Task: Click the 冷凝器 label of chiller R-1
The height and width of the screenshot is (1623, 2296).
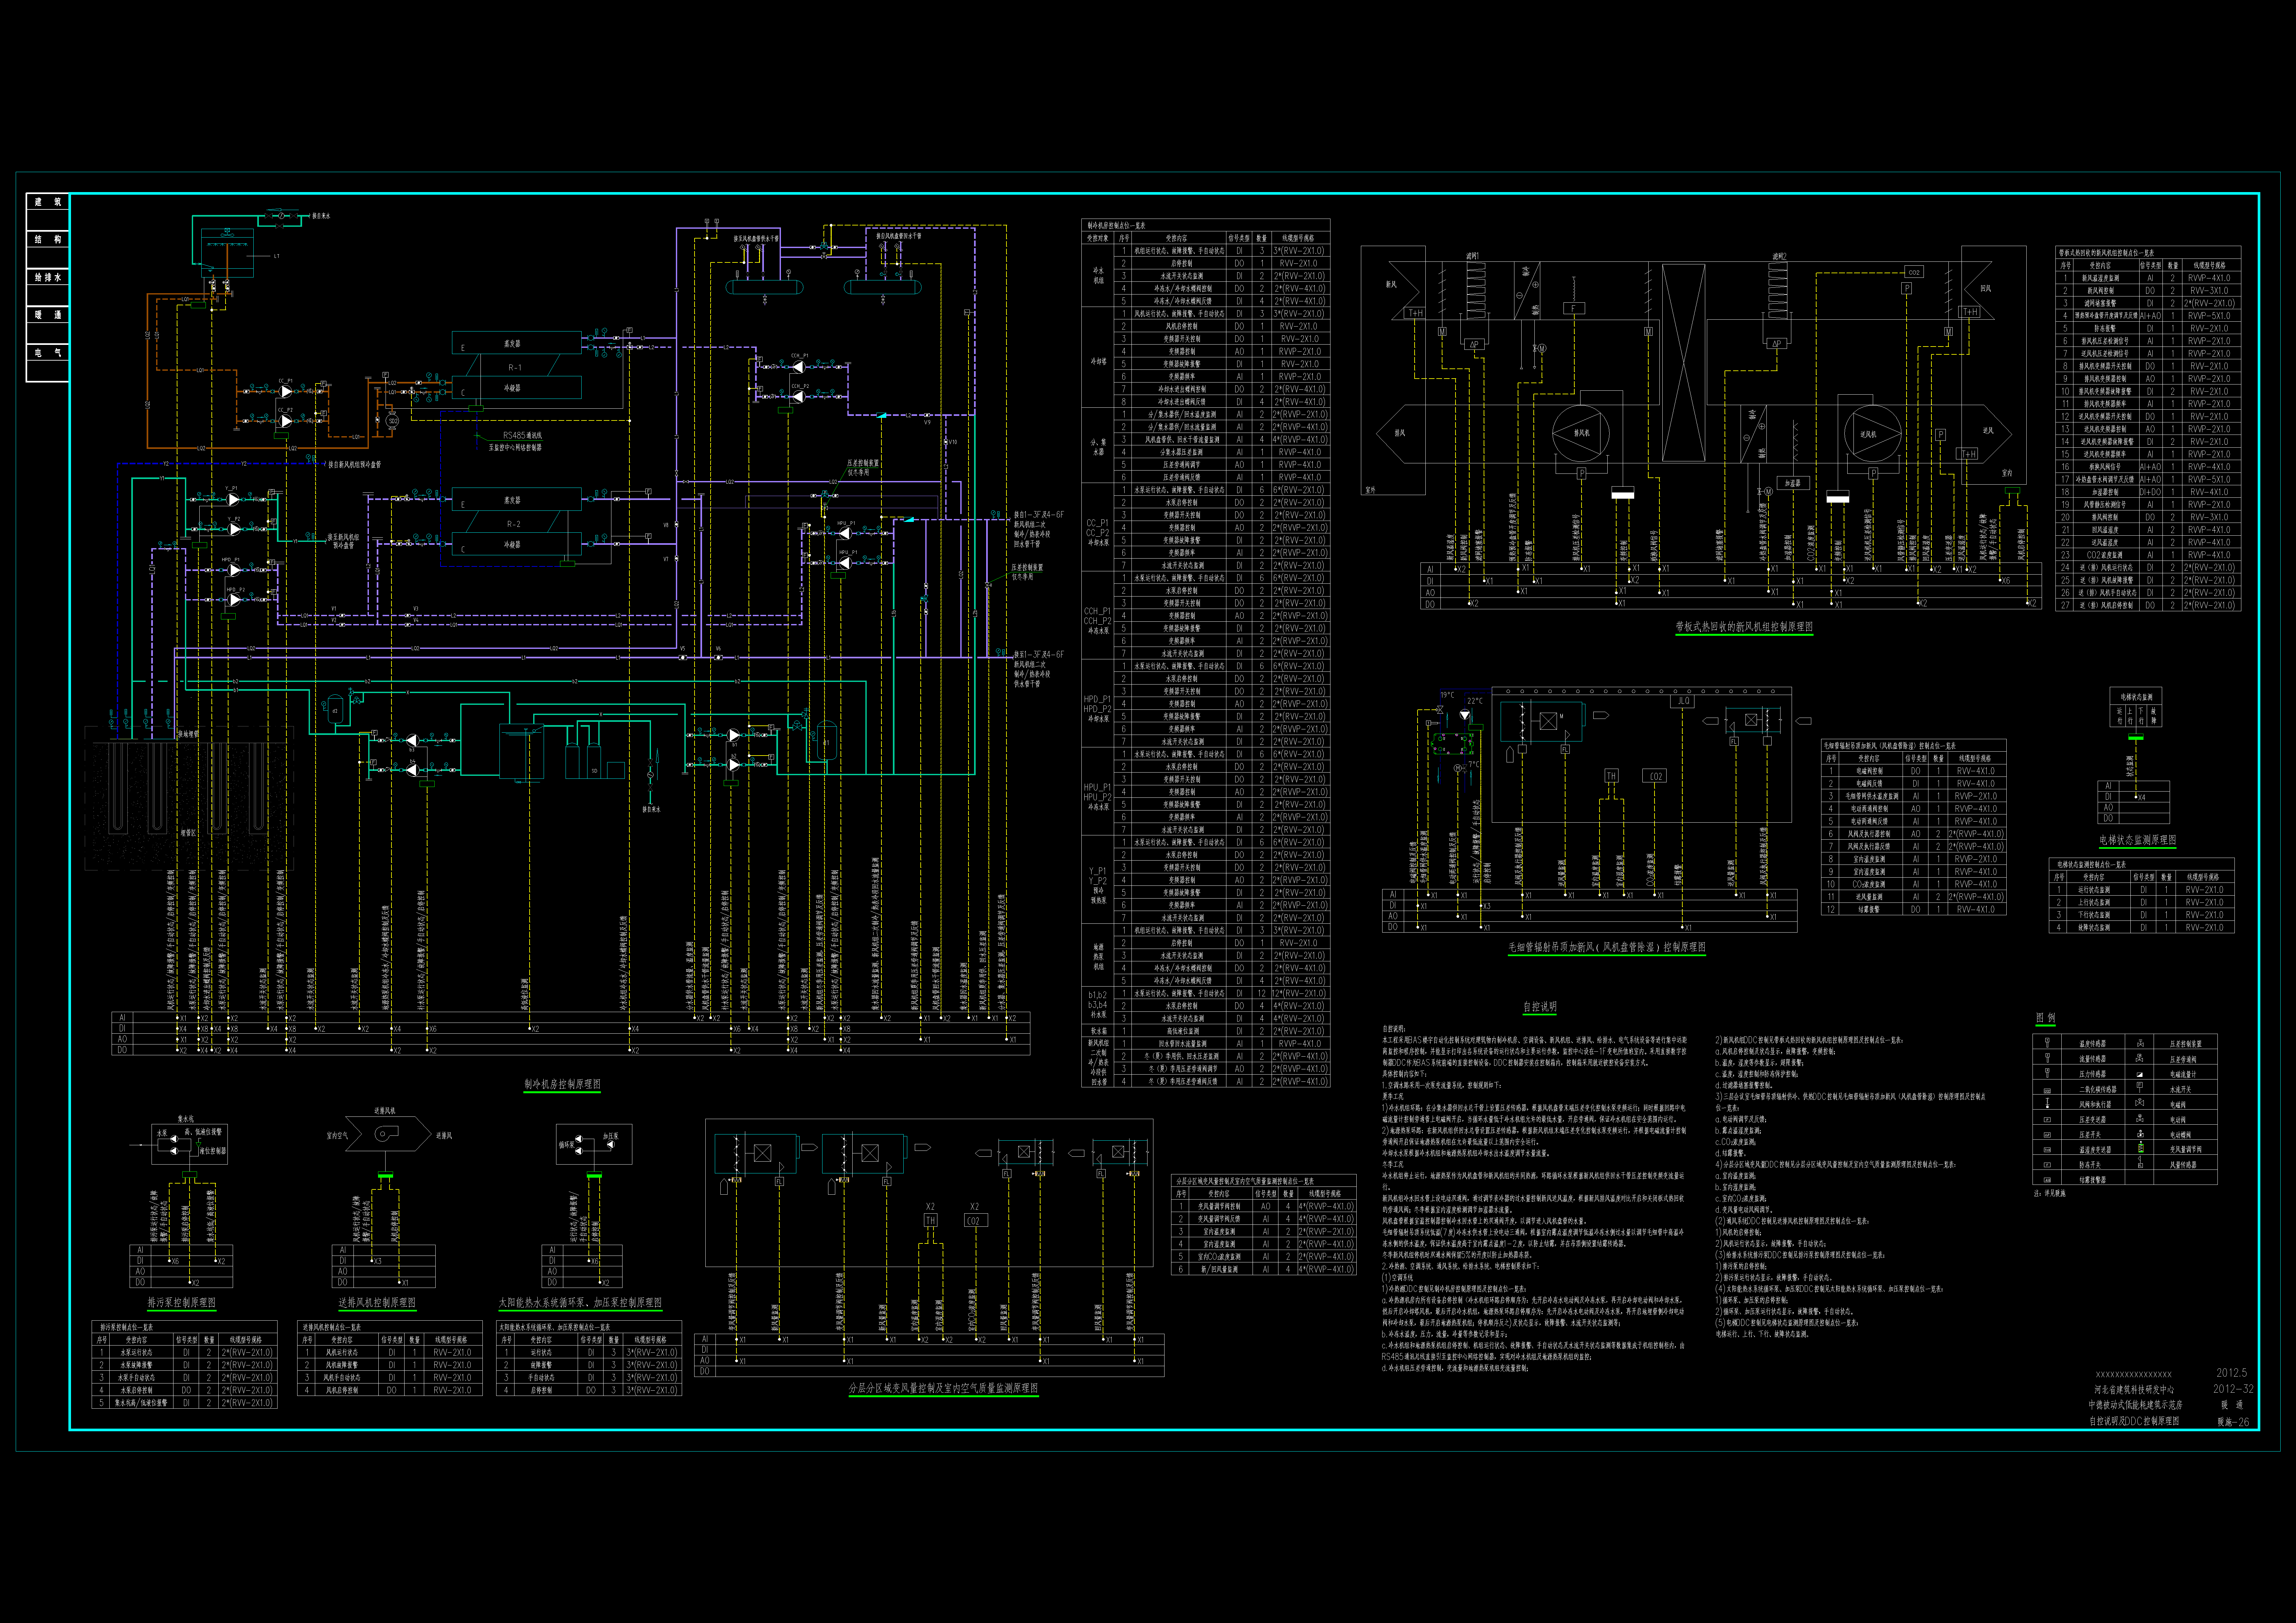Action: coord(512,388)
